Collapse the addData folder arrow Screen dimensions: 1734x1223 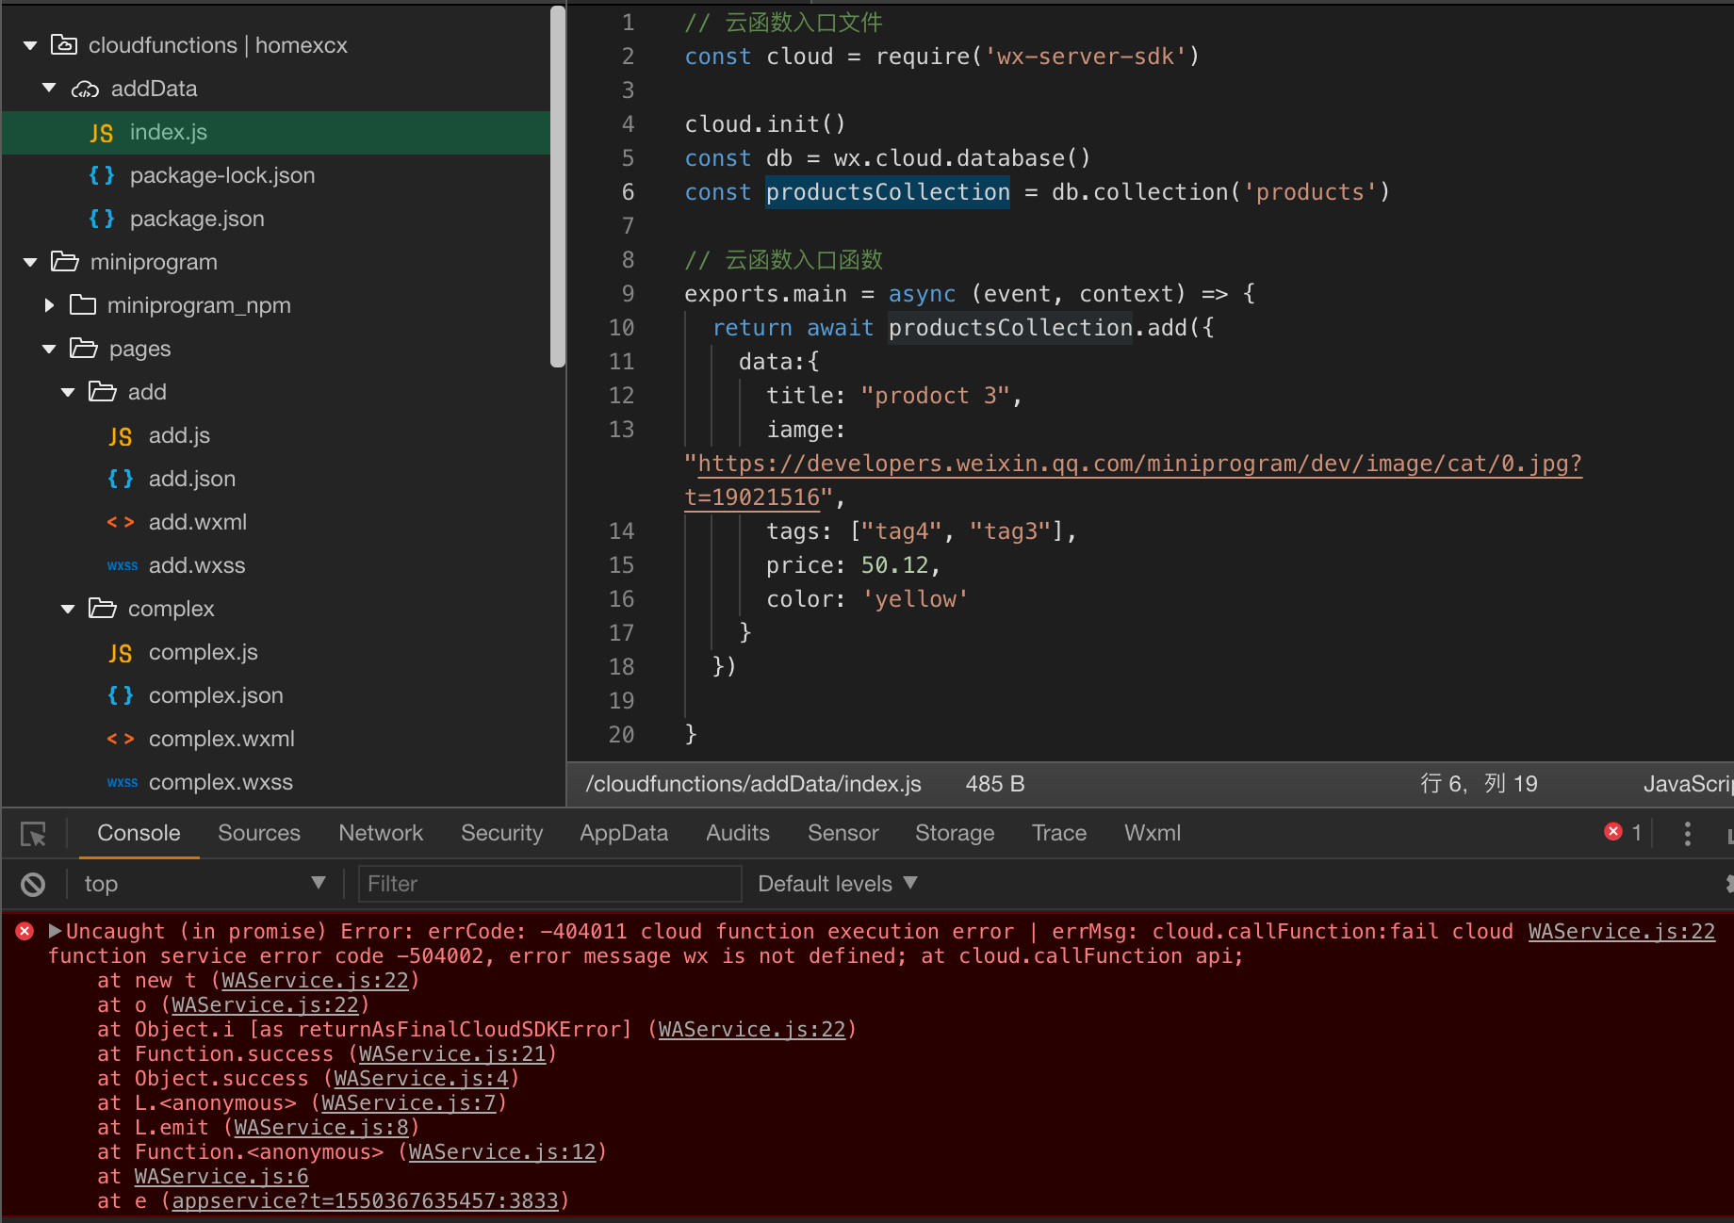coord(49,88)
